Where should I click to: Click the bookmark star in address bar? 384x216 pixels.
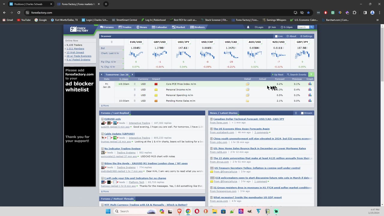(x=308, y=13)
